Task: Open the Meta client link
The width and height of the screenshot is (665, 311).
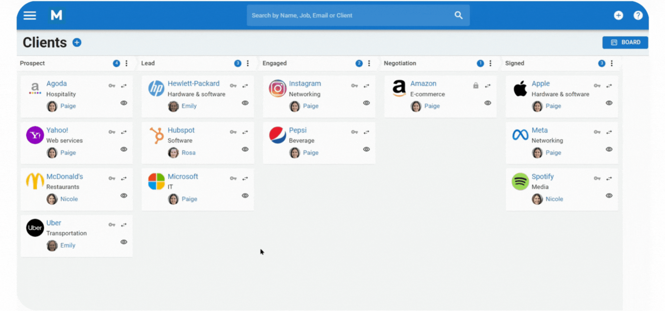Action: 540,130
